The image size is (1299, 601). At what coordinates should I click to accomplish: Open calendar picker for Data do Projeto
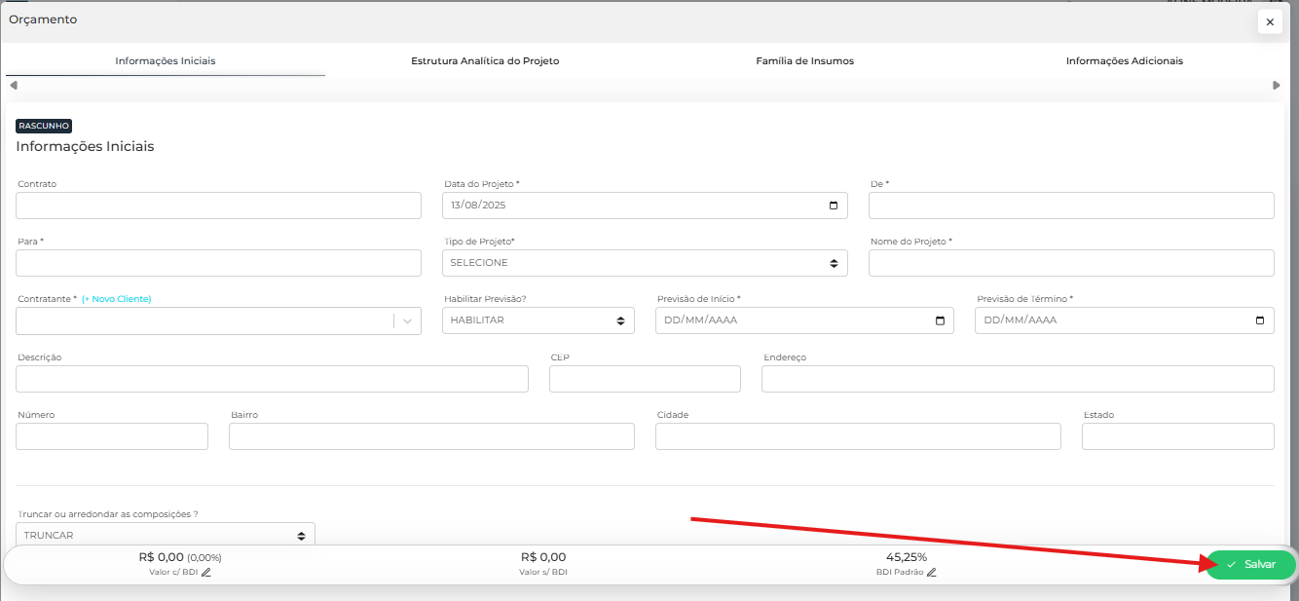[x=833, y=206]
